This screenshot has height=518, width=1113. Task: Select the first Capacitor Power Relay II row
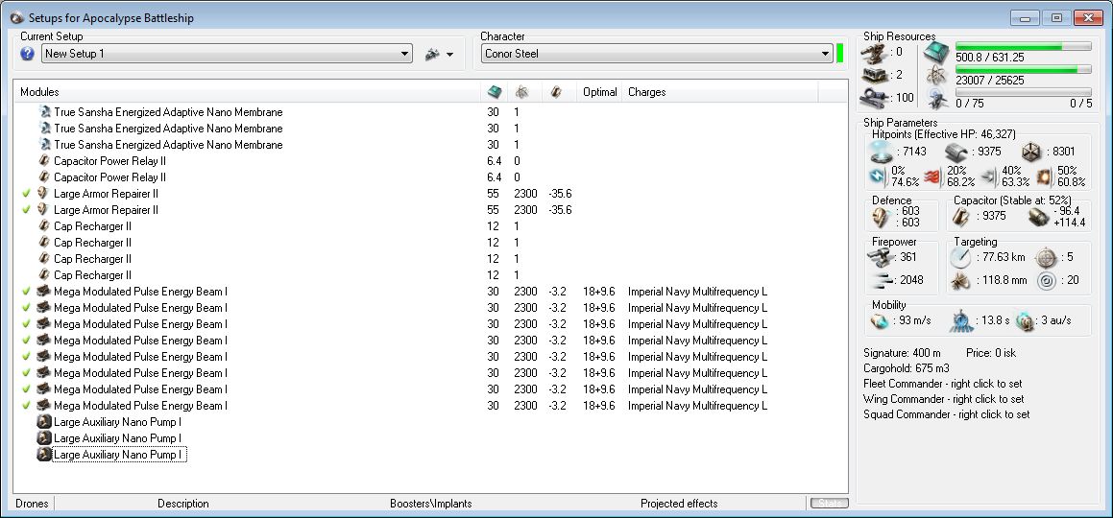(102, 161)
